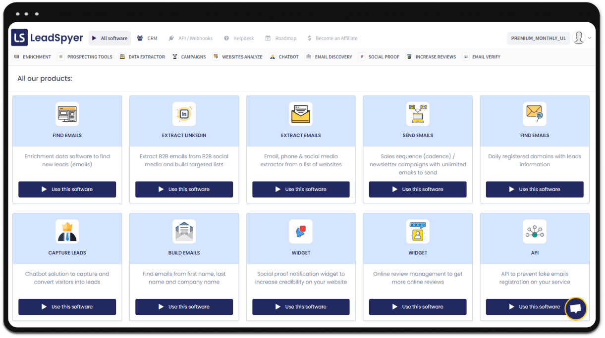Click the BUILD EMAILS card title
This screenshot has height=338, width=605.
[x=184, y=253]
